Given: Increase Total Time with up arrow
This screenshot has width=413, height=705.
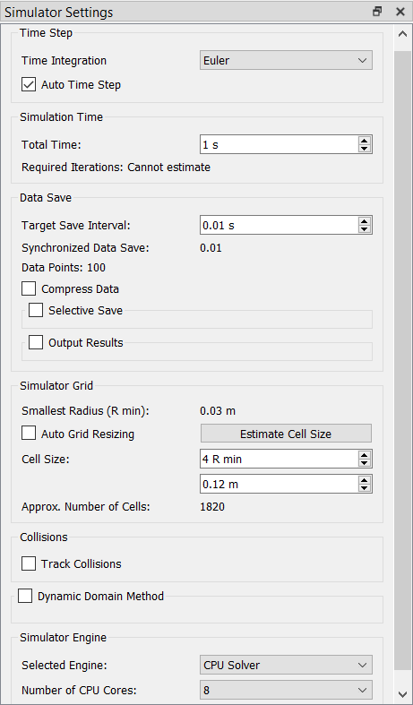Looking at the screenshot, I should (365, 141).
